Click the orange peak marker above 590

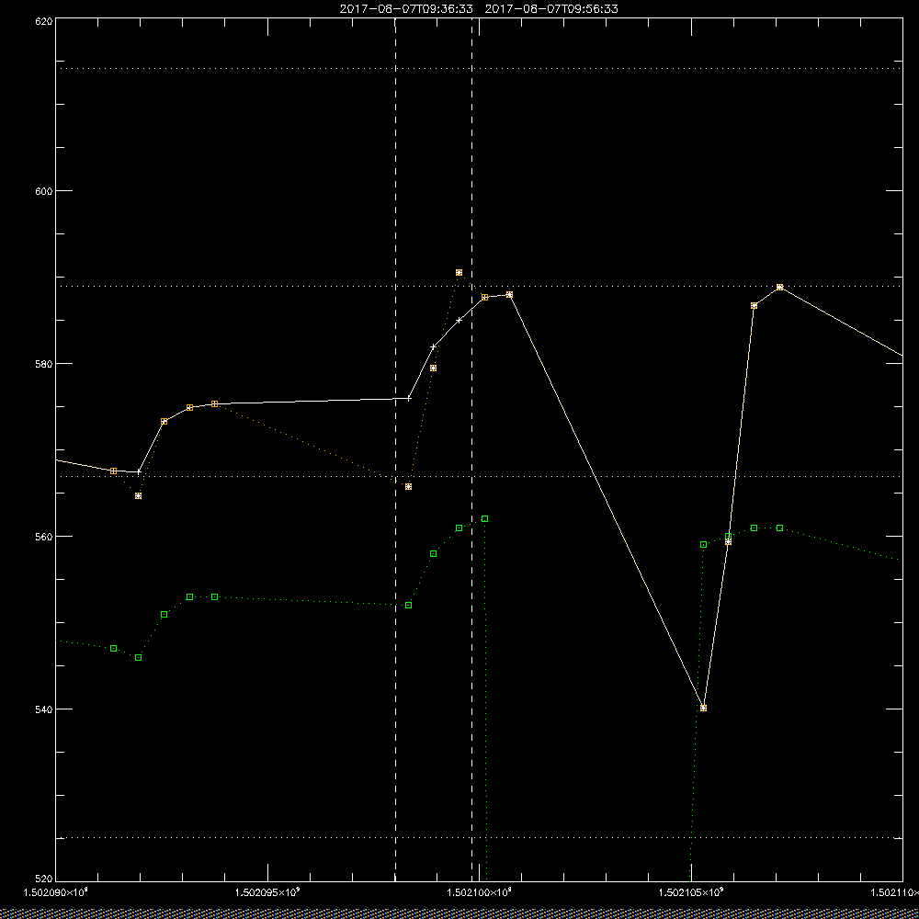(x=459, y=273)
